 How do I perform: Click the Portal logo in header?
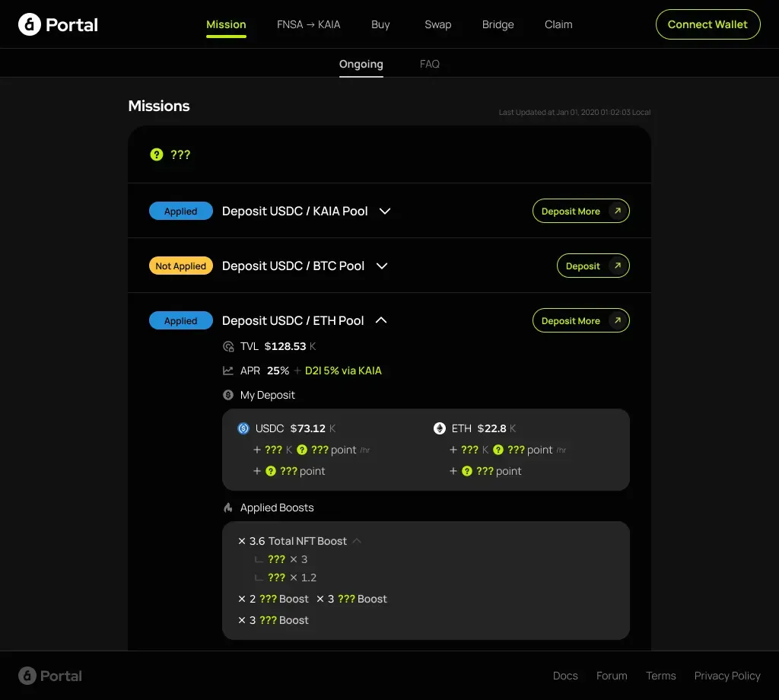pos(58,24)
